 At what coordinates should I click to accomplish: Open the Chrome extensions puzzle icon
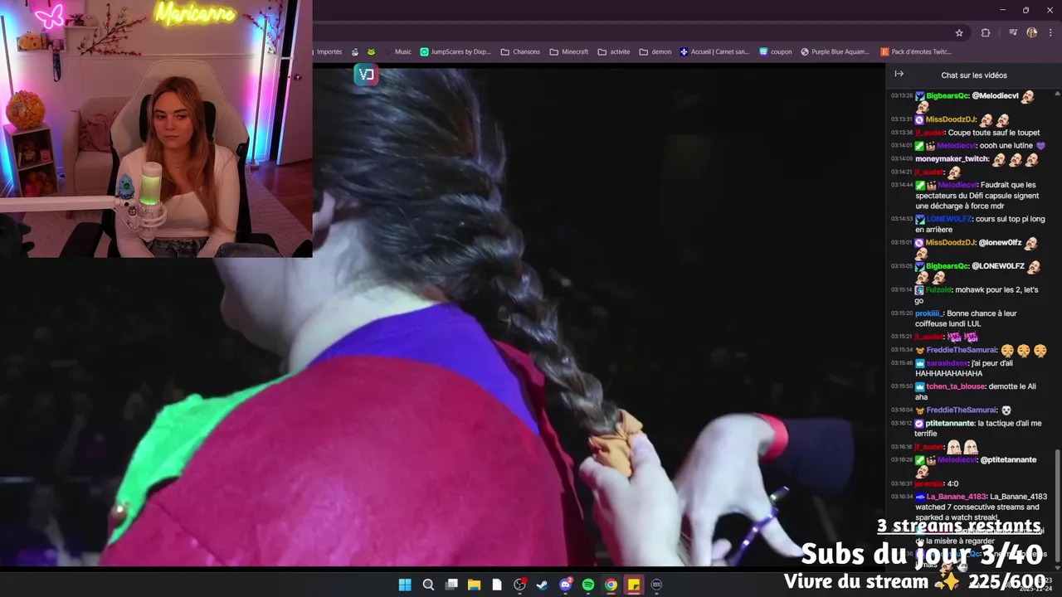click(x=986, y=32)
